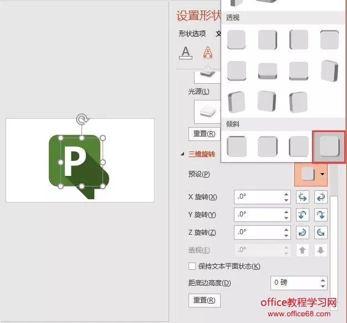Image resolution: width=347 pixels, height=323 pixels.
Task: Choose third perspective preset in second row
Action: [x=299, y=71]
